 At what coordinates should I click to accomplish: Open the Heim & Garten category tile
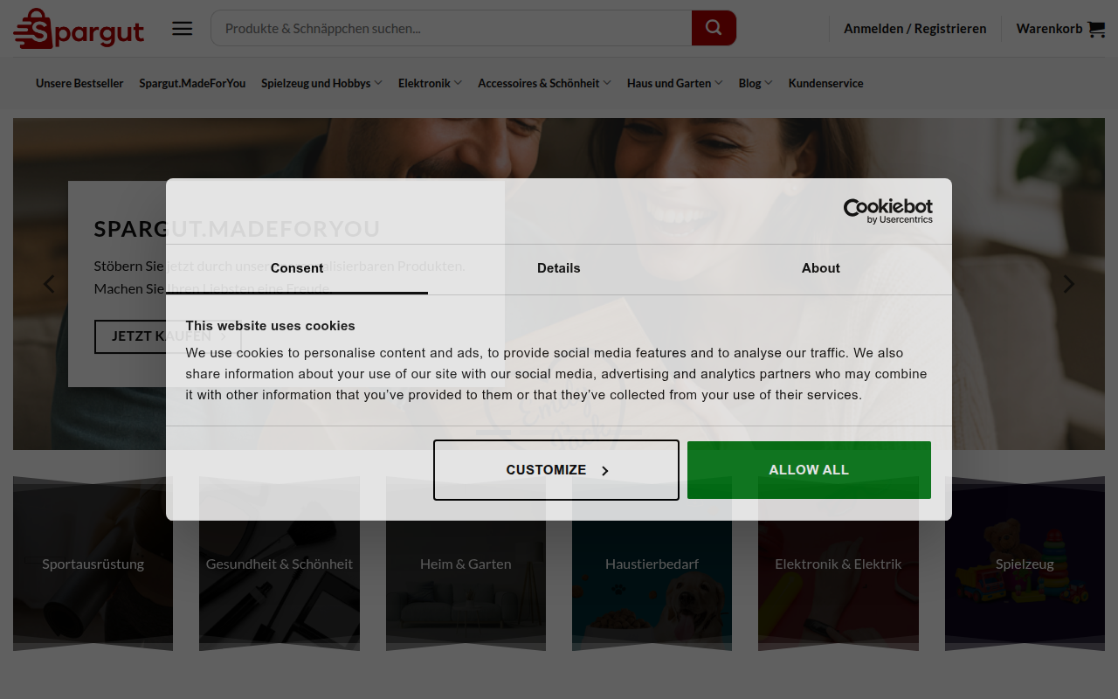(466, 564)
